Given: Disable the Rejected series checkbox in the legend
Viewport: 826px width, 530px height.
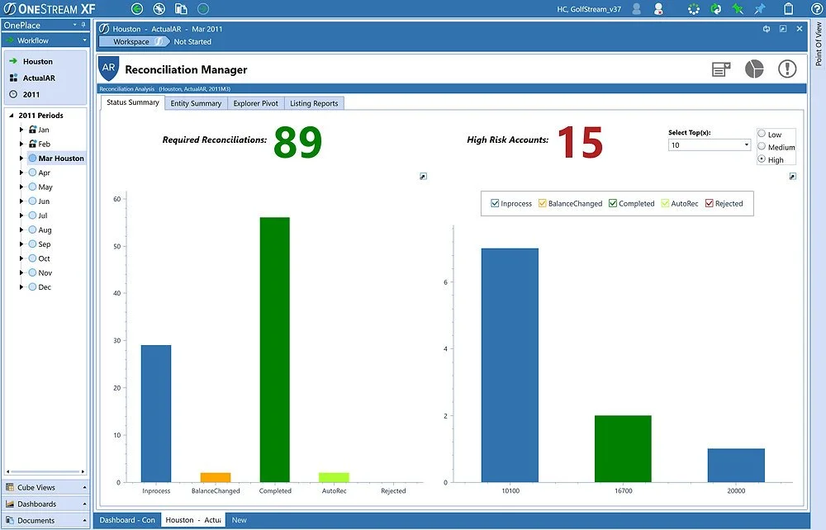Looking at the screenshot, I should 710,203.
